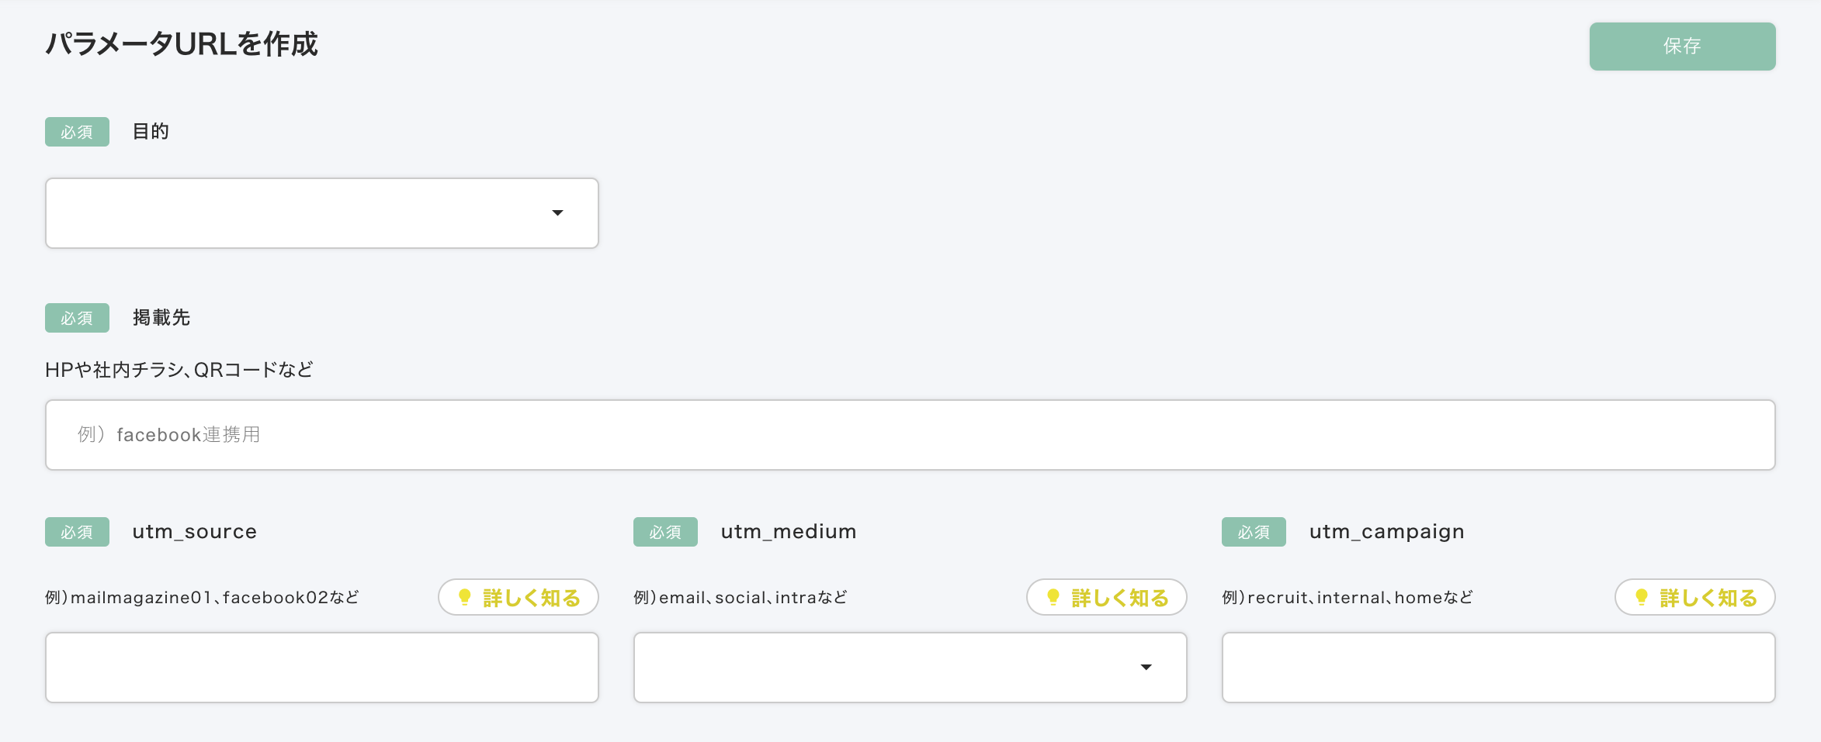1821x742 pixels.
Task: Click the 必須 badge beside 掲載先
Action: pos(77,318)
